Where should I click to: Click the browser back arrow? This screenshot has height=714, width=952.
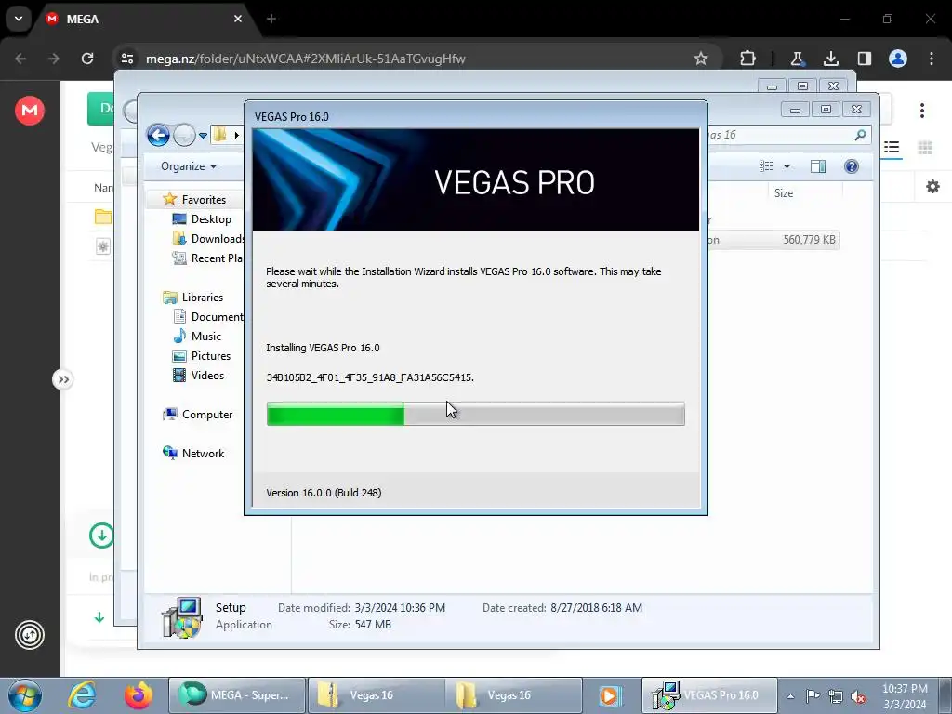[x=20, y=59]
